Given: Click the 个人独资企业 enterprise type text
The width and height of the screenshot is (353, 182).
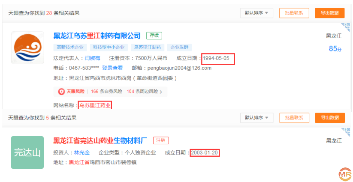Looking at the screenshot, I should point(140,153).
